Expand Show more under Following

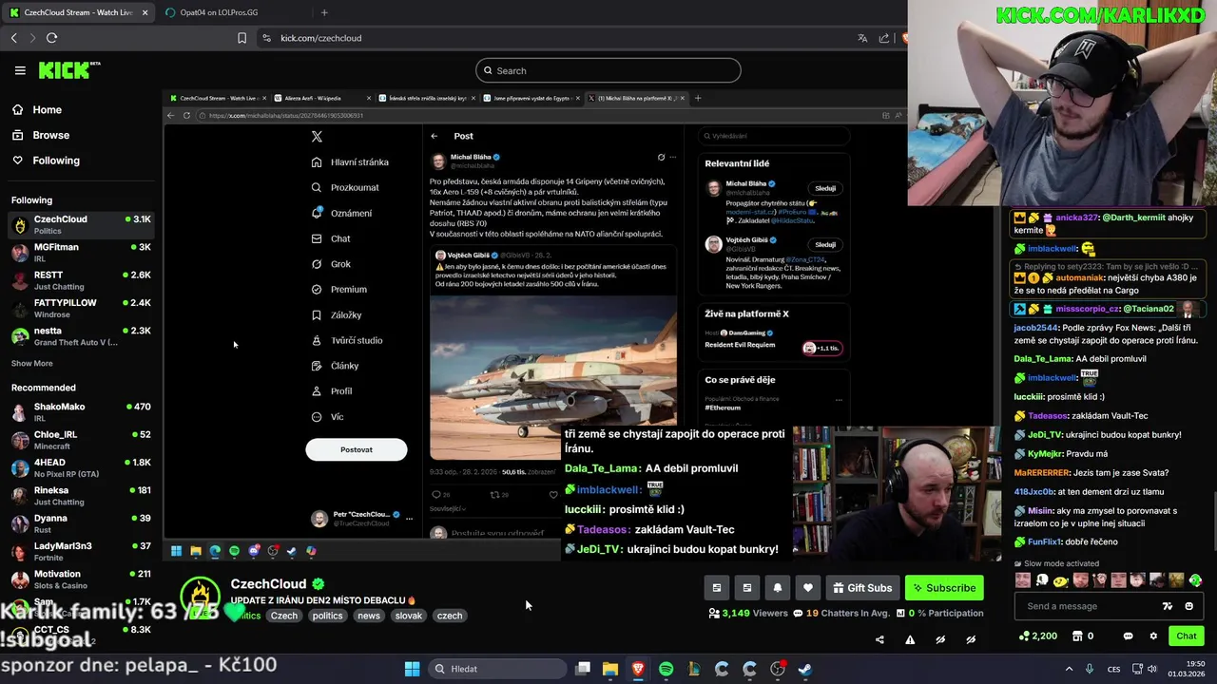[x=32, y=363]
